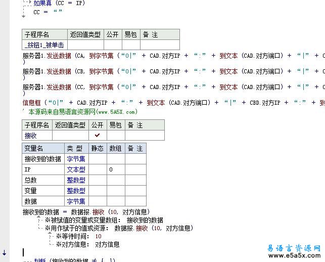Click 子程序名 header above _按钮1_被单击

point(44,34)
